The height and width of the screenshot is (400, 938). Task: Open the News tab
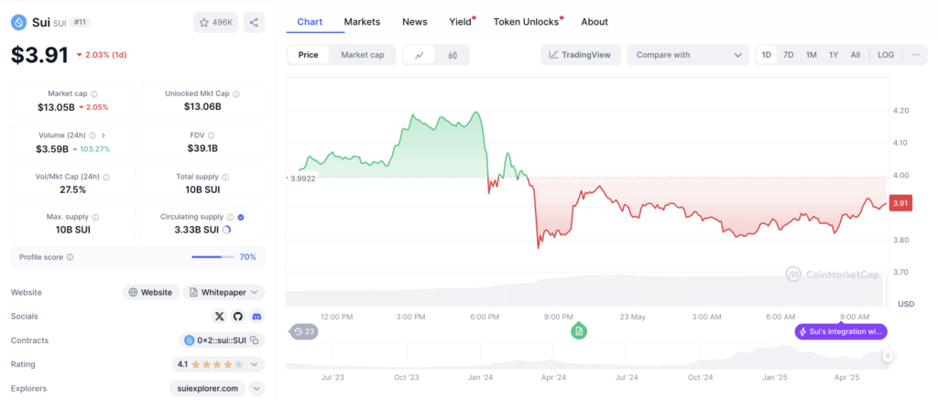415,22
